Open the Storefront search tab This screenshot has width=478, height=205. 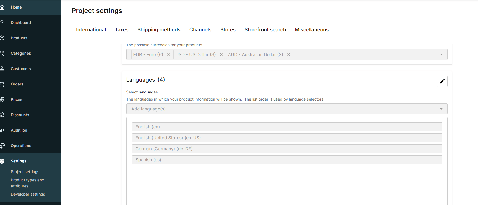pos(265,30)
